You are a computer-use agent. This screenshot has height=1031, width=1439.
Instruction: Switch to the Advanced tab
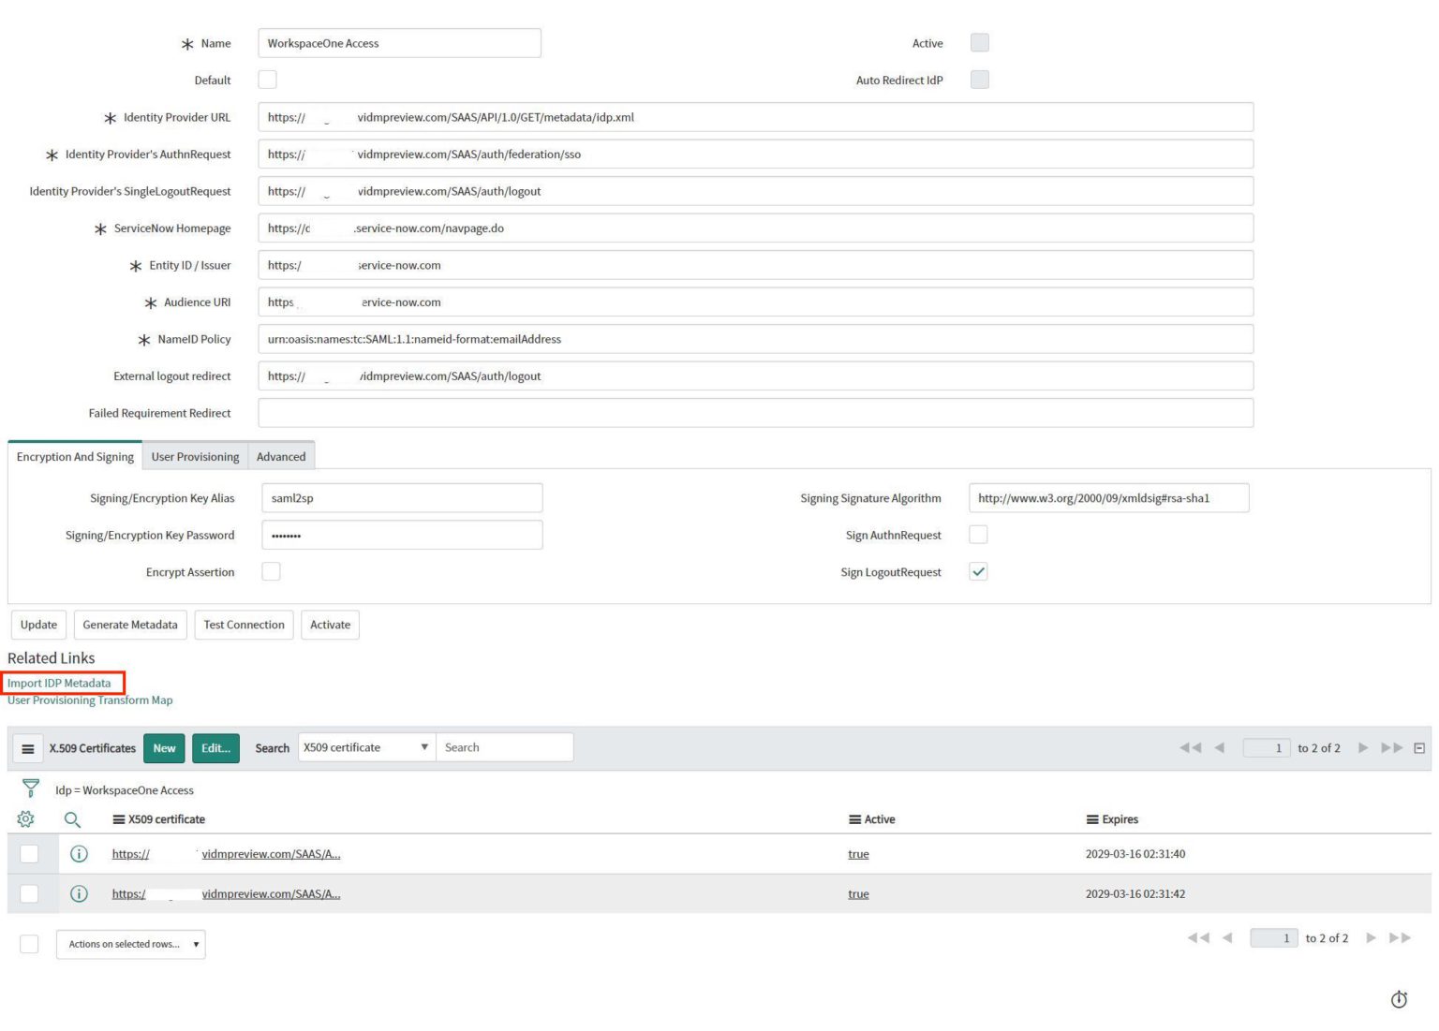(280, 456)
